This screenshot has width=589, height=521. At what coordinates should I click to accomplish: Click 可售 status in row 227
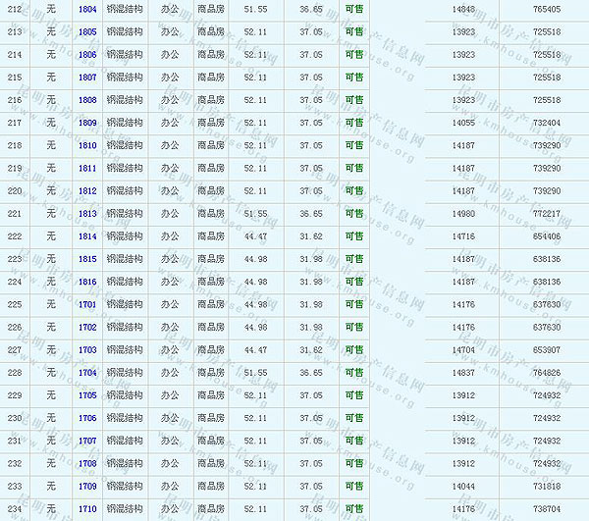353,349
